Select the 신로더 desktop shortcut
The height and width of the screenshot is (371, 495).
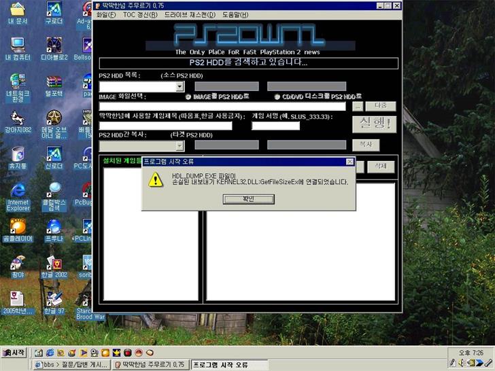pos(54,158)
